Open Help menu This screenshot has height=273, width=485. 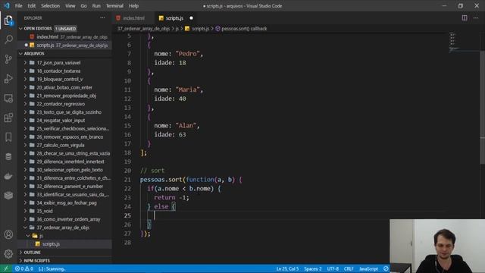point(133,5)
